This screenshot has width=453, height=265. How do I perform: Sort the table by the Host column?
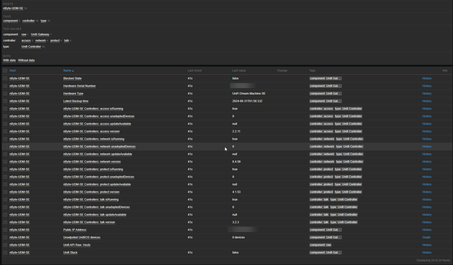tap(12, 70)
